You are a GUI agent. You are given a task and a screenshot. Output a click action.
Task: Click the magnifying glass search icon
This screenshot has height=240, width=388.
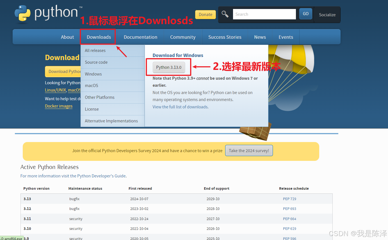[225, 14]
